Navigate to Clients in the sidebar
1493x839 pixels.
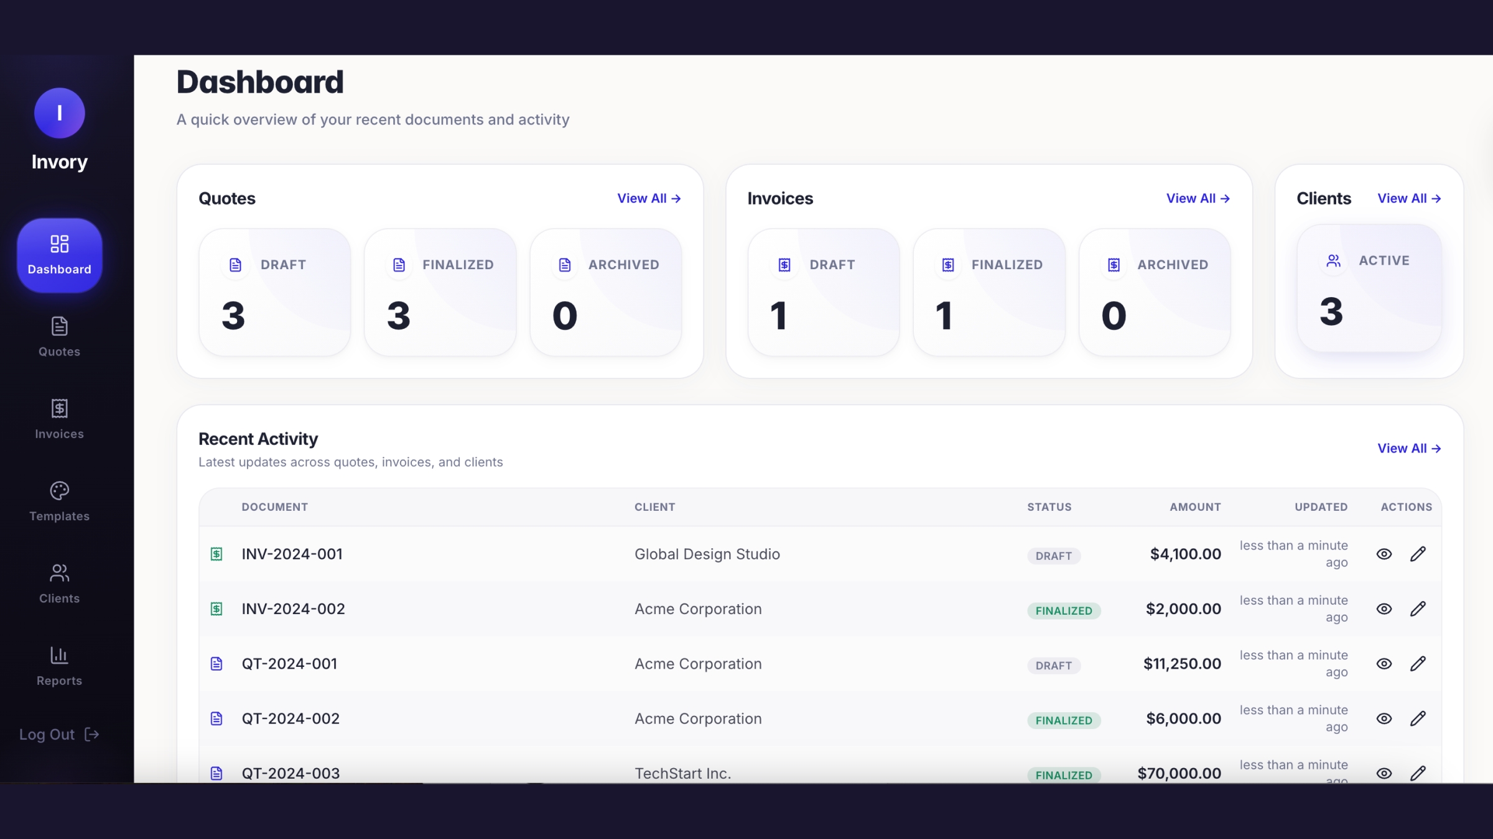coord(59,584)
